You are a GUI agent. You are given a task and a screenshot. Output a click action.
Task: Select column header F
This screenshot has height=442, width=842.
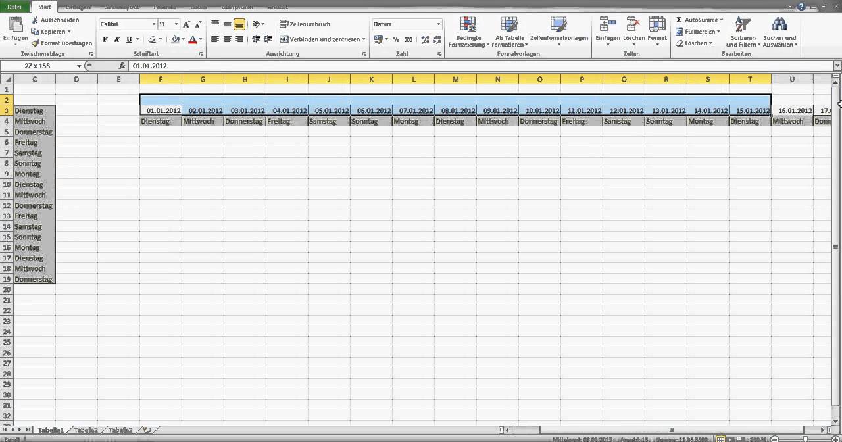[161, 79]
